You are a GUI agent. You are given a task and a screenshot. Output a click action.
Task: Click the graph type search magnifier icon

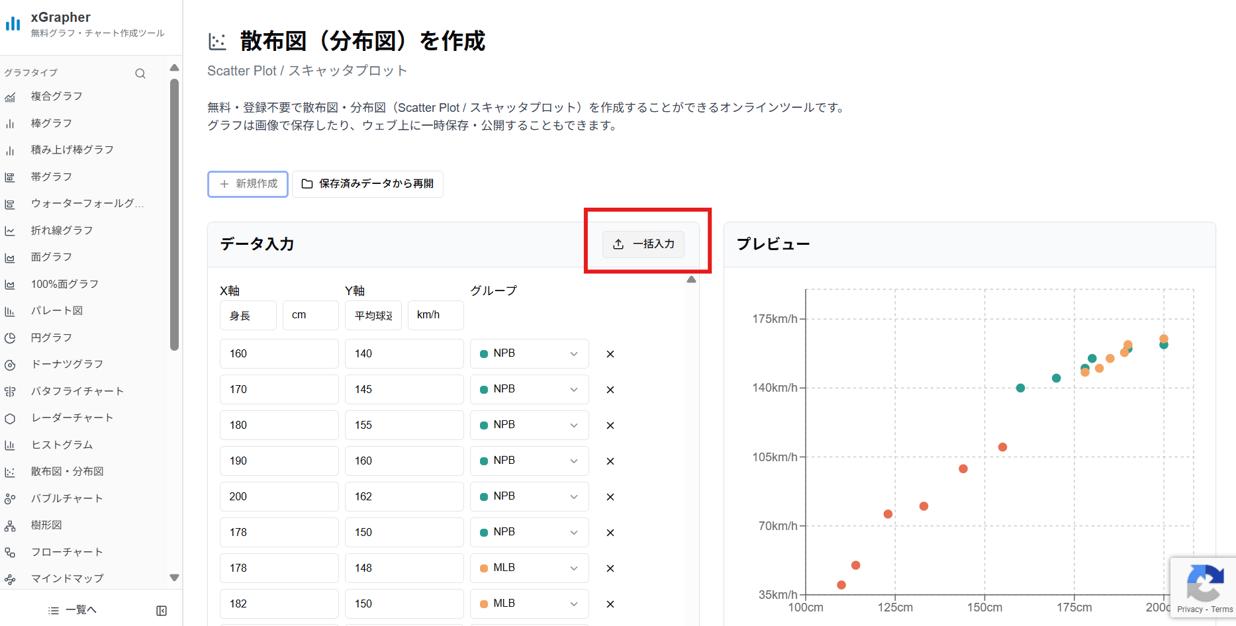click(140, 73)
